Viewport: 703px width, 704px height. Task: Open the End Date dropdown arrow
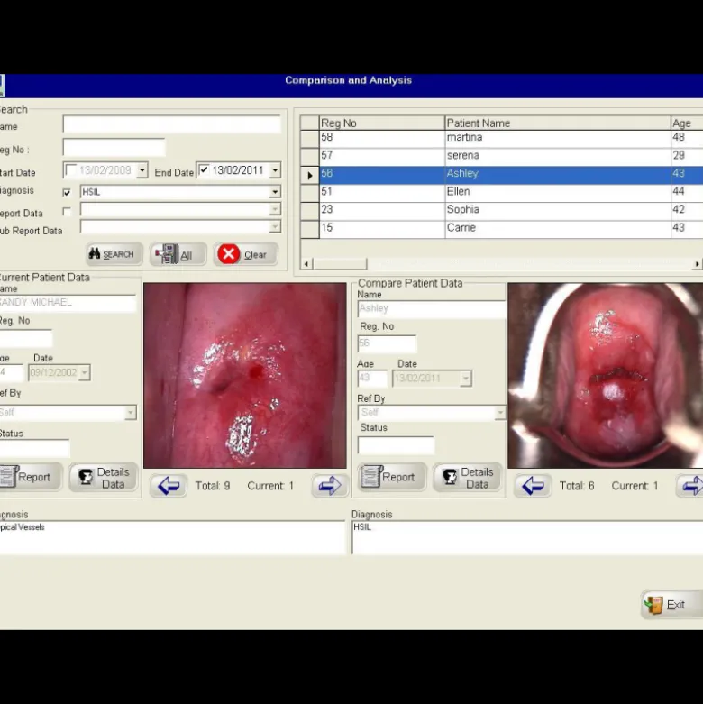click(x=275, y=170)
